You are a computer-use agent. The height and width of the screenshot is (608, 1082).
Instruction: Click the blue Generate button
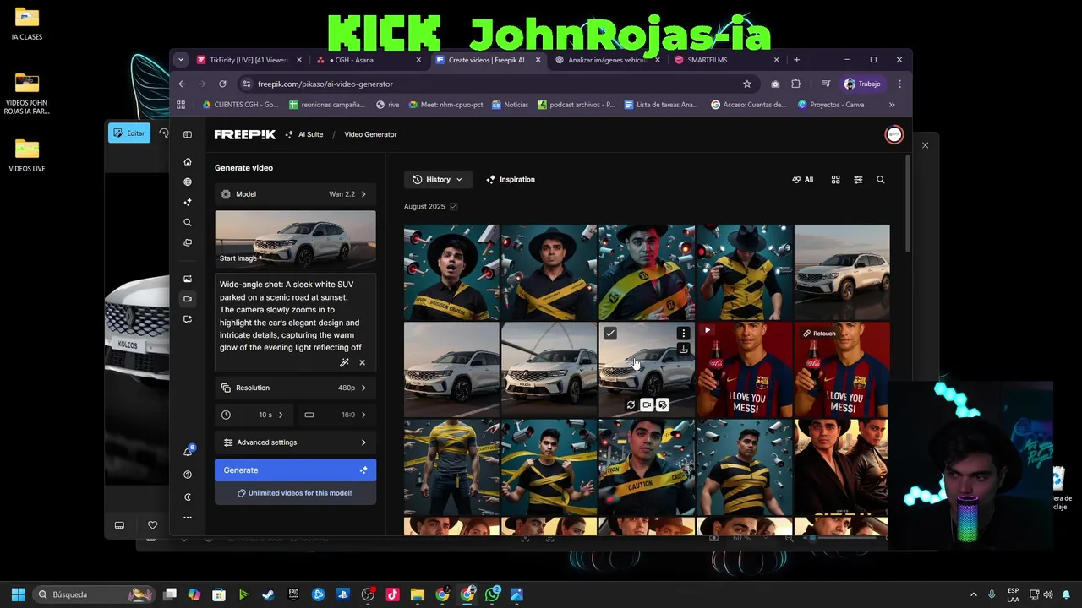pos(295,470)
